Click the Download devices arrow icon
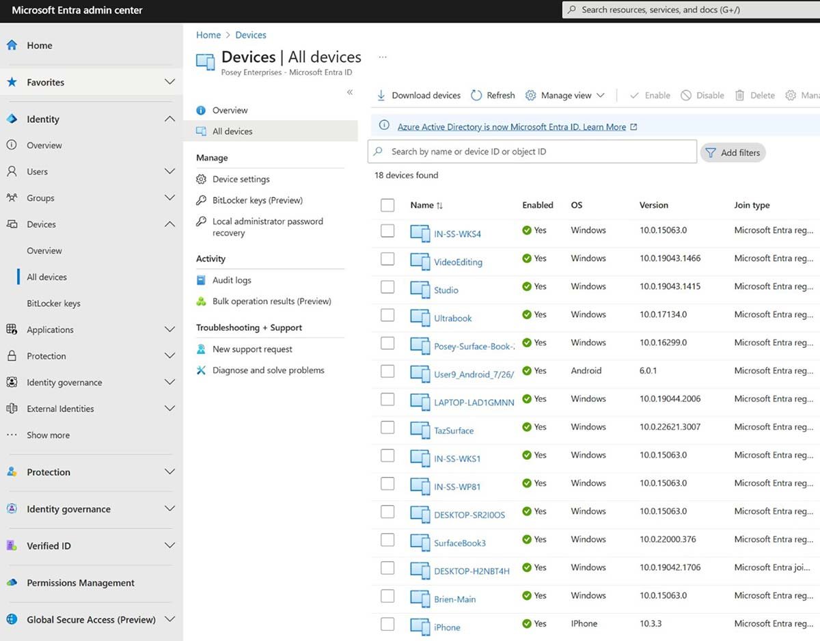820x641 pixels. 381,96
